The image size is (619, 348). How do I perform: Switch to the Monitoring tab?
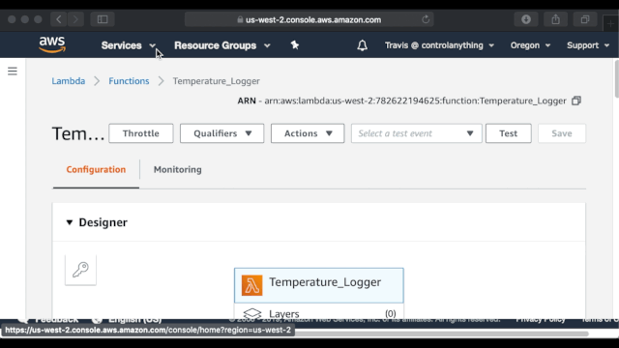click(x=178, y=170)
